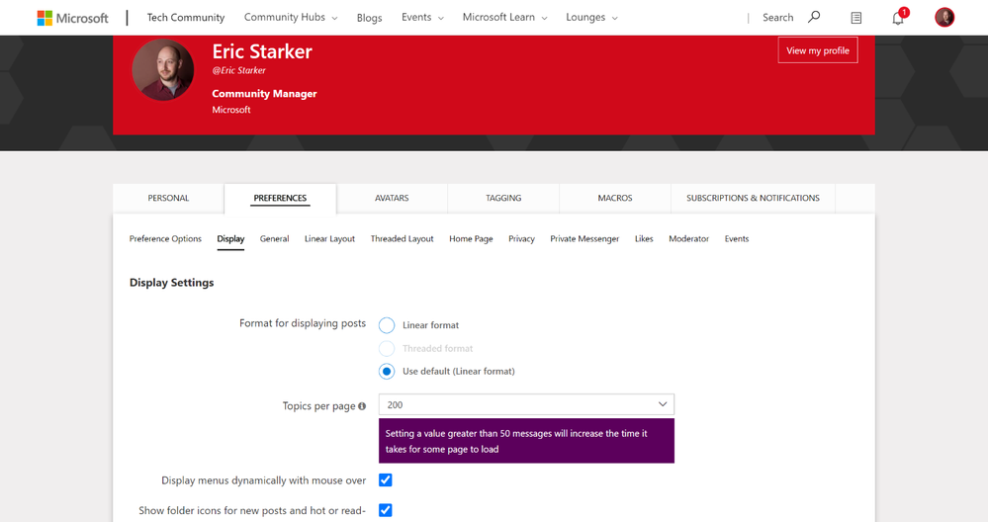Select Threaded format radio button
This screenshot has height=522, width=988.
click(387, 348)
